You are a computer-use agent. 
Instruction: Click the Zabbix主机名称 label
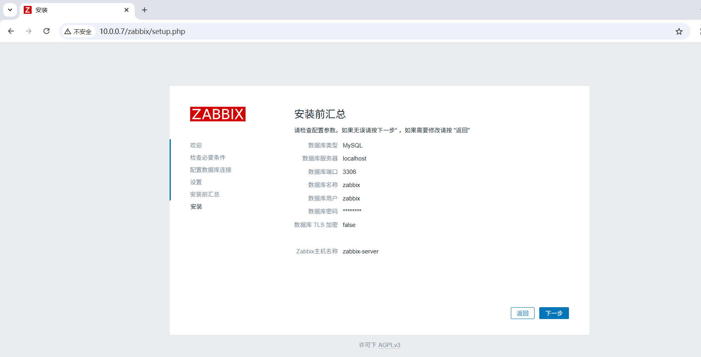coord(317,251)
